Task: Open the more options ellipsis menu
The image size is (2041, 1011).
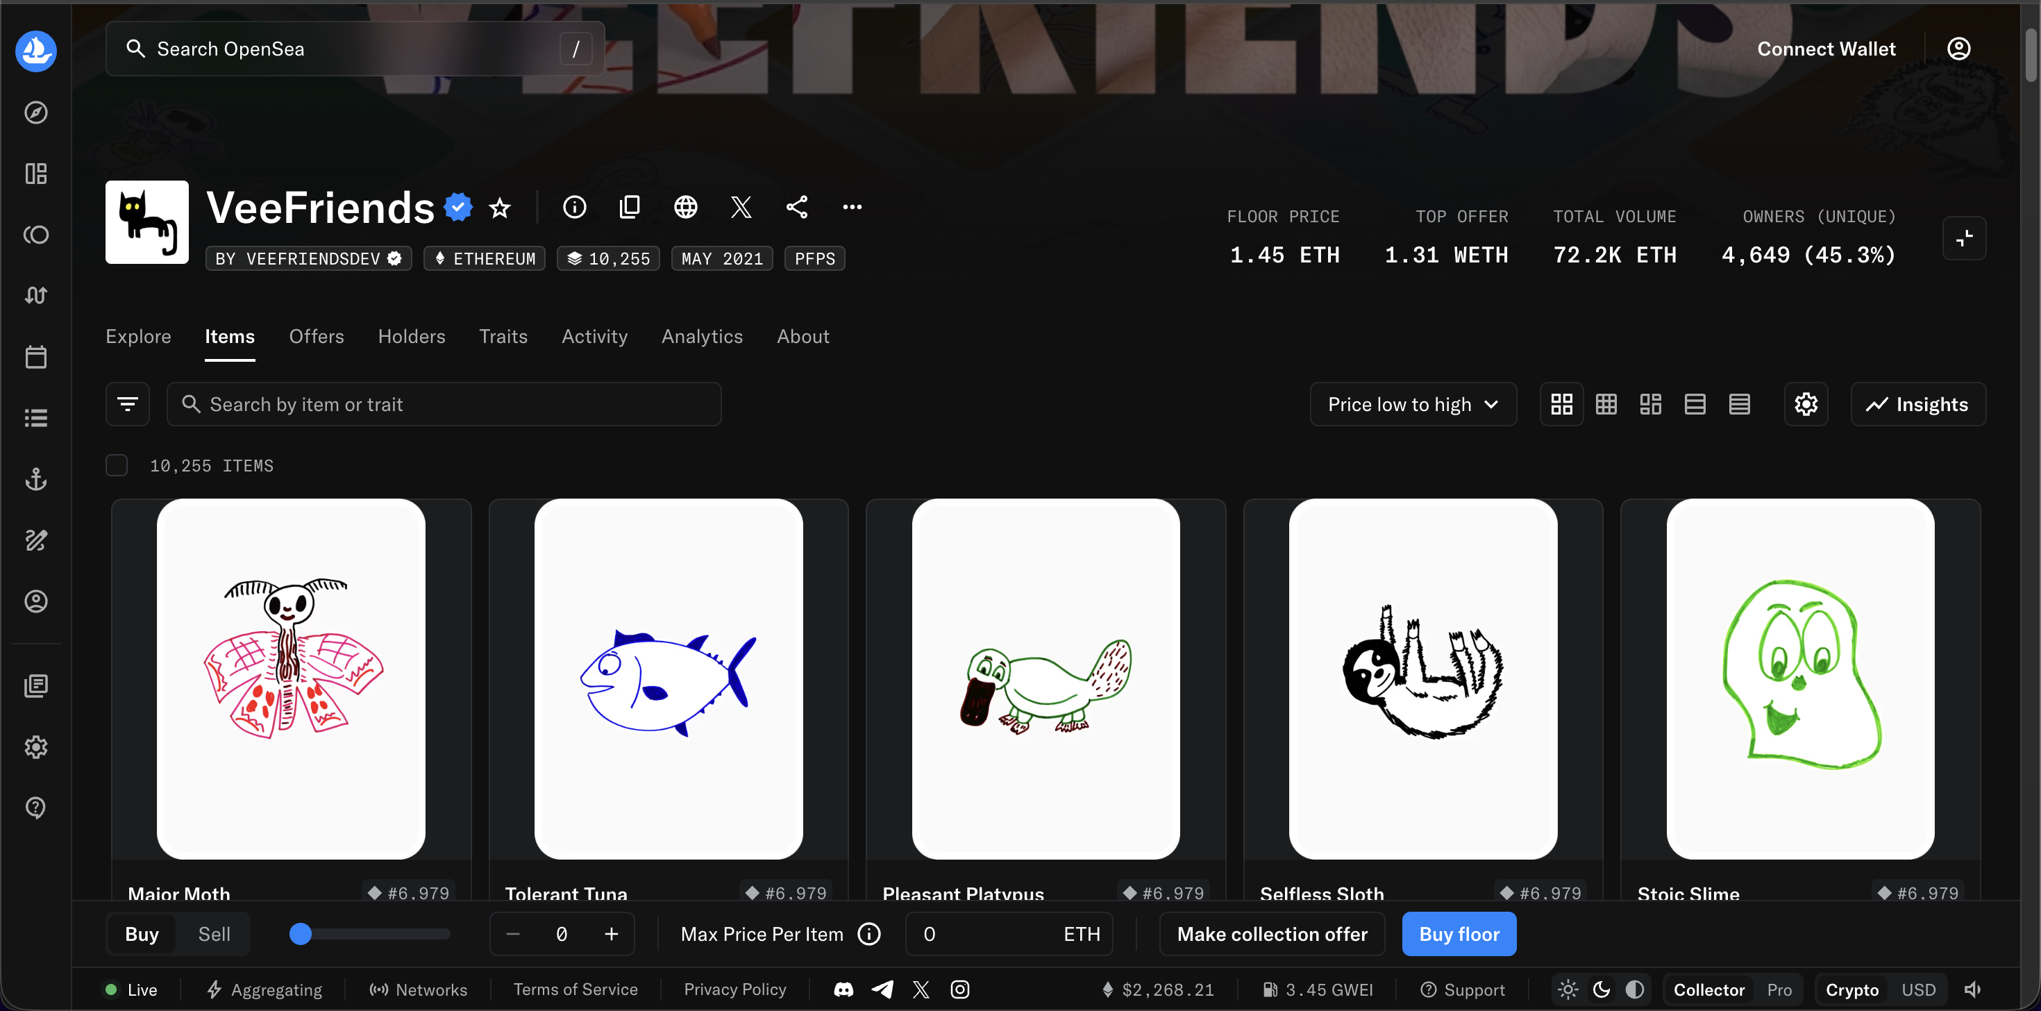Action: coord(852,208)
